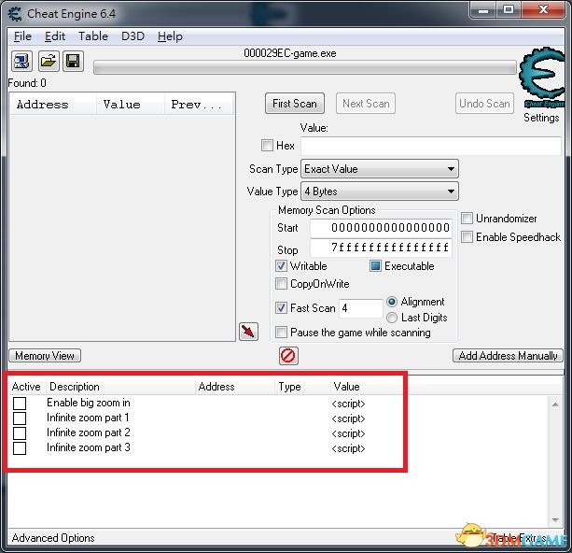The image size is (572, 553).
Task: Open the Edit menu
Action: click(55, 36)
